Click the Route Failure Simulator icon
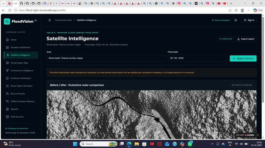 coord(7,86)
